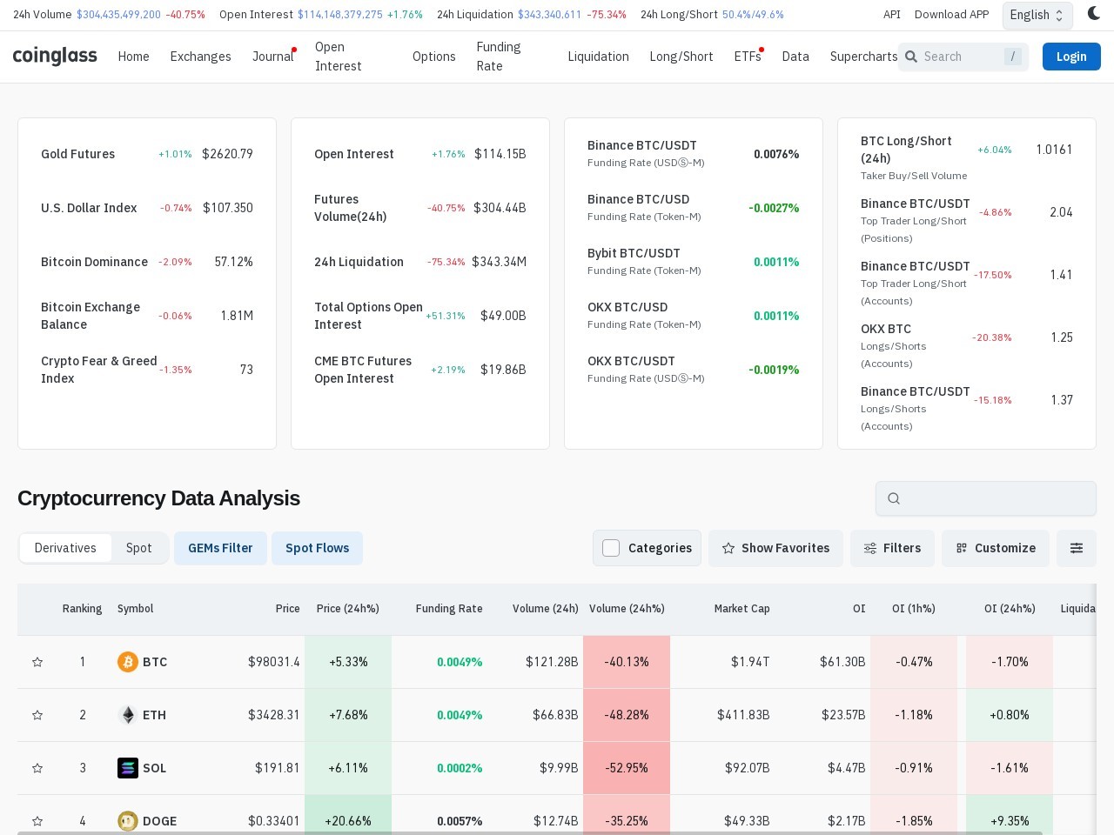
Task: Click the Download APP link
Action: (x=951, y=15)
